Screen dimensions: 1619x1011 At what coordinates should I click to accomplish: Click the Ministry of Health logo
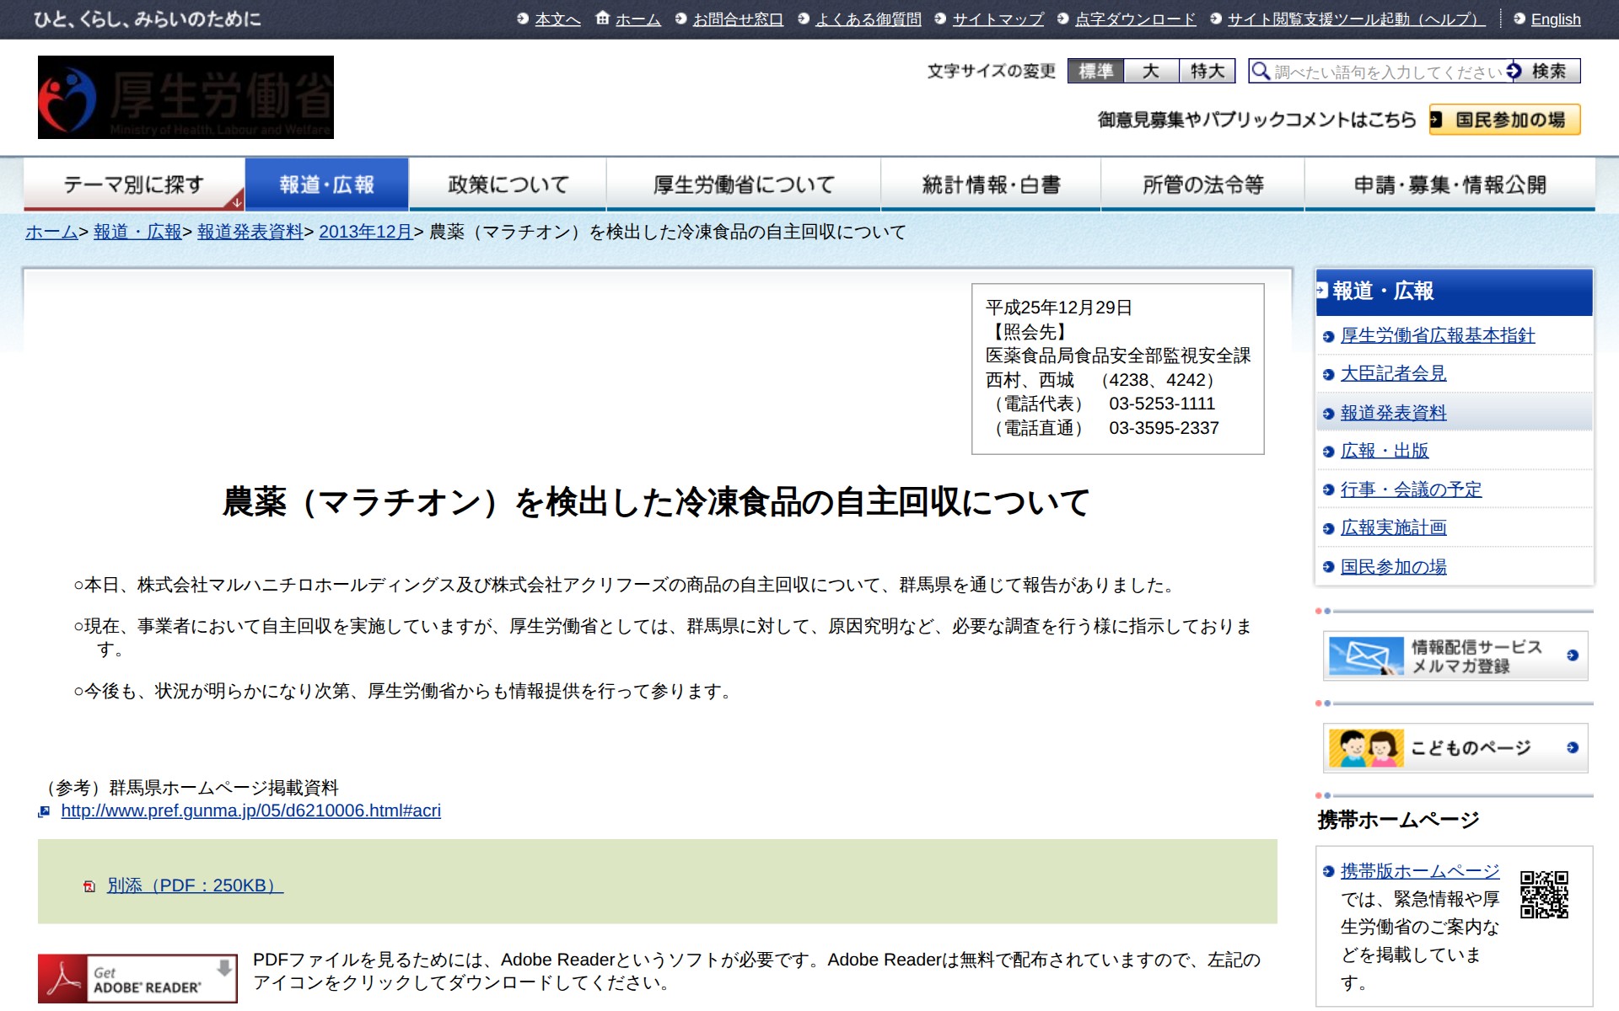coord(186,97)
